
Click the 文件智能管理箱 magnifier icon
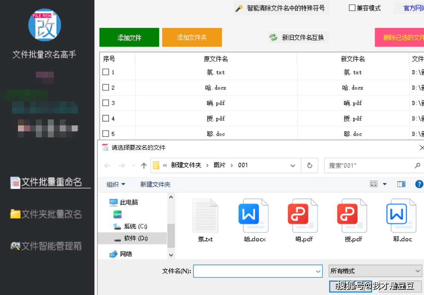coord(15,246)
